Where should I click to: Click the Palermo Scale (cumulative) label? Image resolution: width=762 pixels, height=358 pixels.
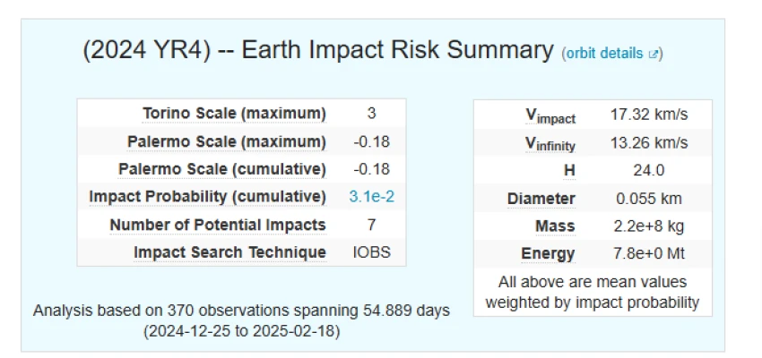click(222, 169)
